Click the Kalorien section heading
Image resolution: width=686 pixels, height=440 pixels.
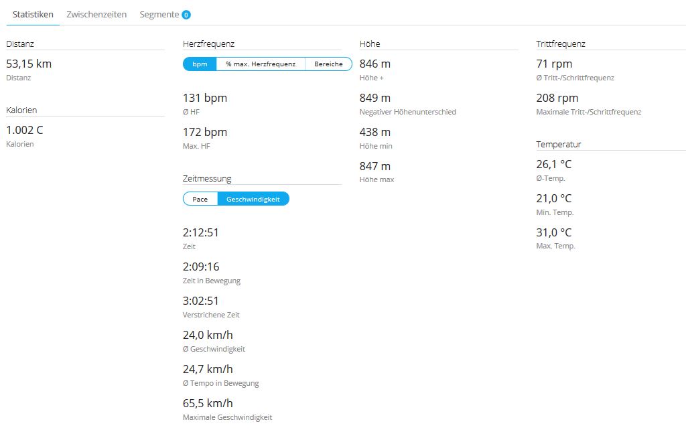coord(21,111)
